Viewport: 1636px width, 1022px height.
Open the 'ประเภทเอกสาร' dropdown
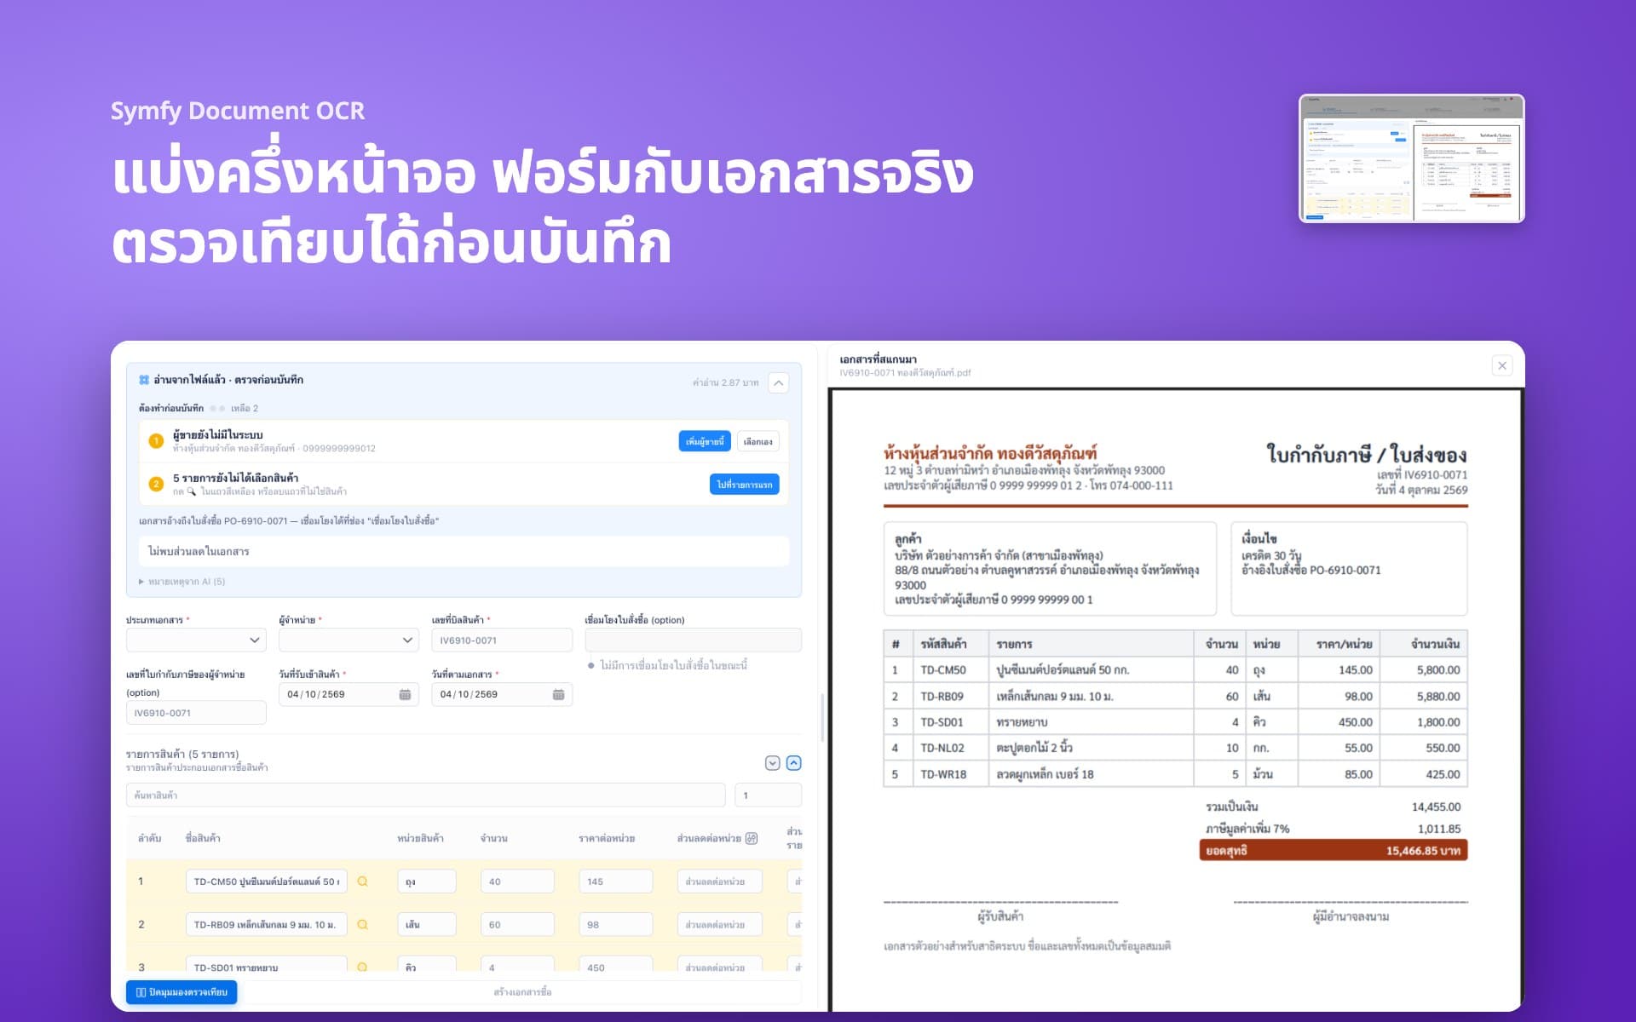196,640
